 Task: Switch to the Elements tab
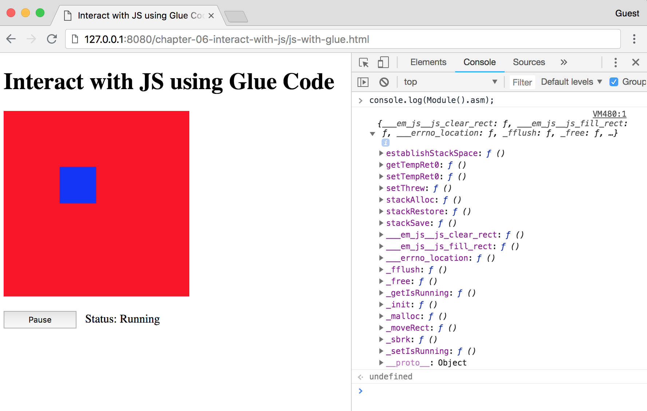pos(428,63)
